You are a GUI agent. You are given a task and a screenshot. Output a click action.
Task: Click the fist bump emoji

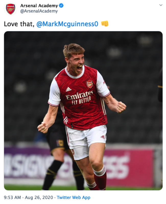[105, 24]
